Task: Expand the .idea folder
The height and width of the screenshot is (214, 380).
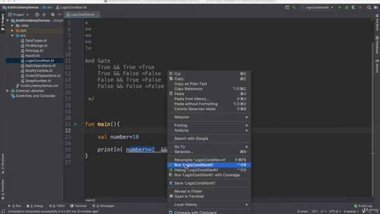Action: click(12, 26)
